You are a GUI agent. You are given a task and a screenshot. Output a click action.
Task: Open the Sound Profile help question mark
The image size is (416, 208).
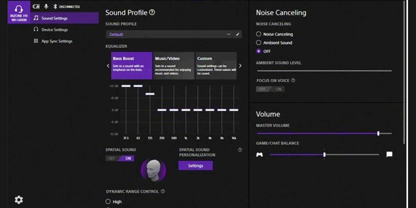click(152, 12)
